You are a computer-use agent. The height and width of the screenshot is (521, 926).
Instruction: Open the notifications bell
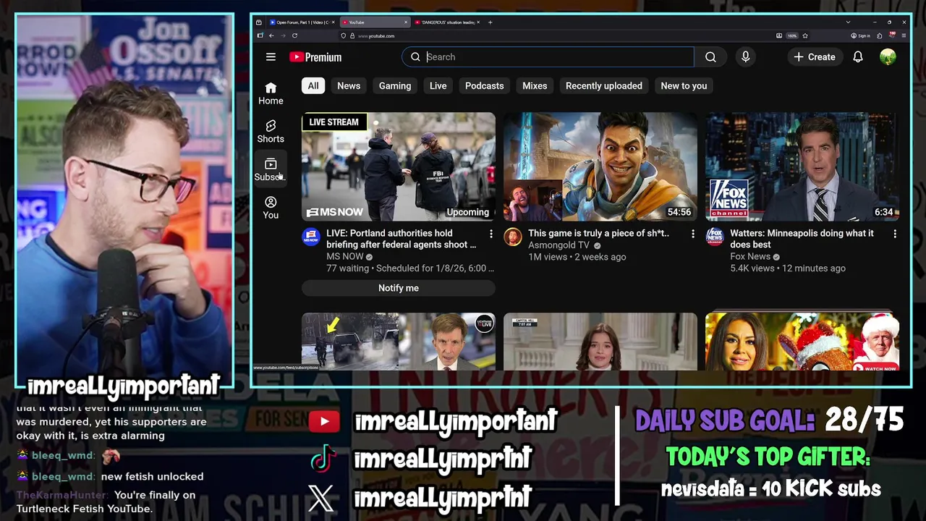click(858, 57)
